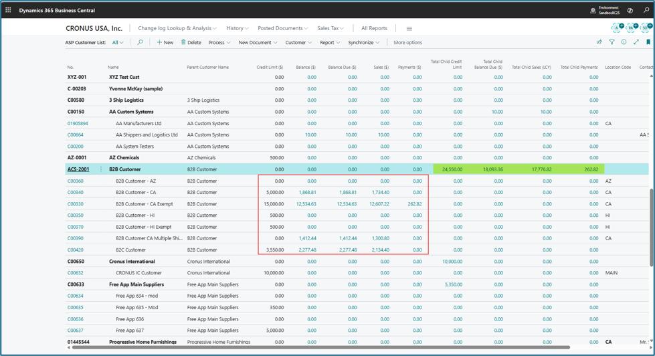
Task: Click sales 2,134.40 for C00420
Action: [381, 250]
